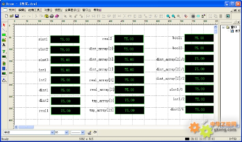Screen dimensions: 242x142
Task: Open the 编辑E menu
Action: click(x=22, y=10)
